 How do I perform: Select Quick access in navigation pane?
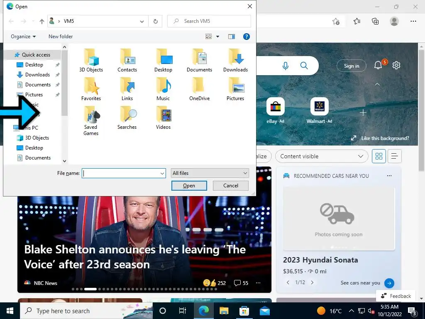(x=32, y=55)
